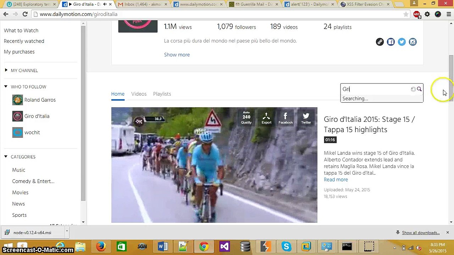Open Visual Studio from the taskbar

225,246
